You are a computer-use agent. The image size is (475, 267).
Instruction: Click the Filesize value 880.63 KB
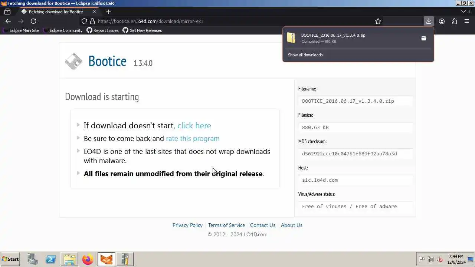click(355, 127)
